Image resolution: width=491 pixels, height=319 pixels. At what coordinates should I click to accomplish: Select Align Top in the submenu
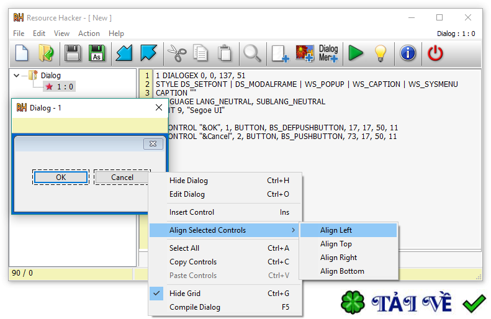[x=348, y=244]
